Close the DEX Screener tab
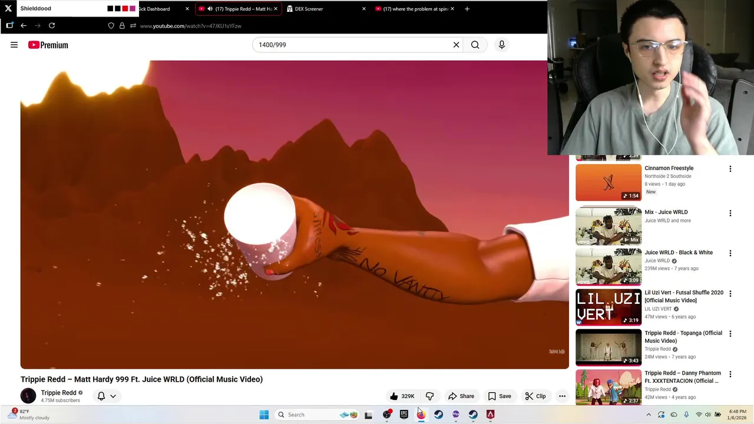This screenshot has height=424, width=754. point(363,9)
